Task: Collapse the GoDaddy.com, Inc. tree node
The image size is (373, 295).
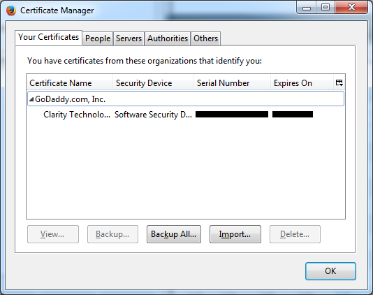Action: click(31, 99)
